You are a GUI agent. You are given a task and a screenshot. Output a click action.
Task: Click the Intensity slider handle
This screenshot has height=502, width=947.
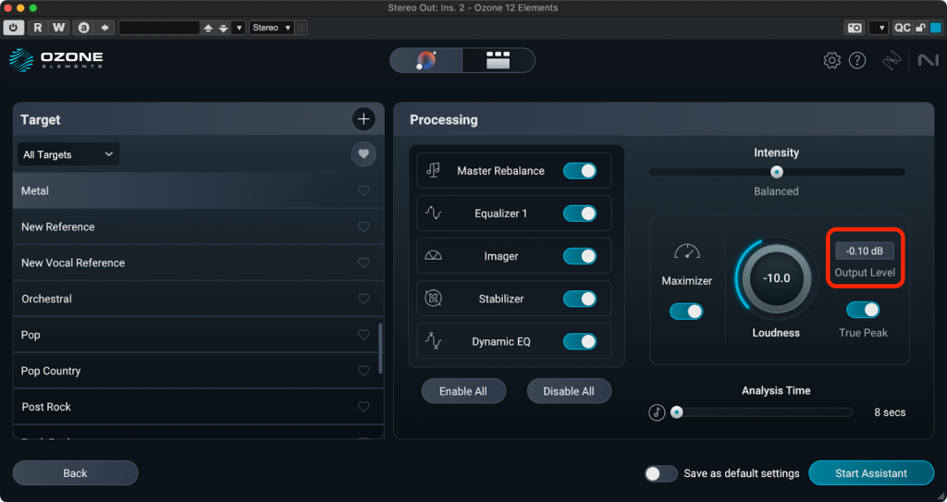click(x=777, y=172)
